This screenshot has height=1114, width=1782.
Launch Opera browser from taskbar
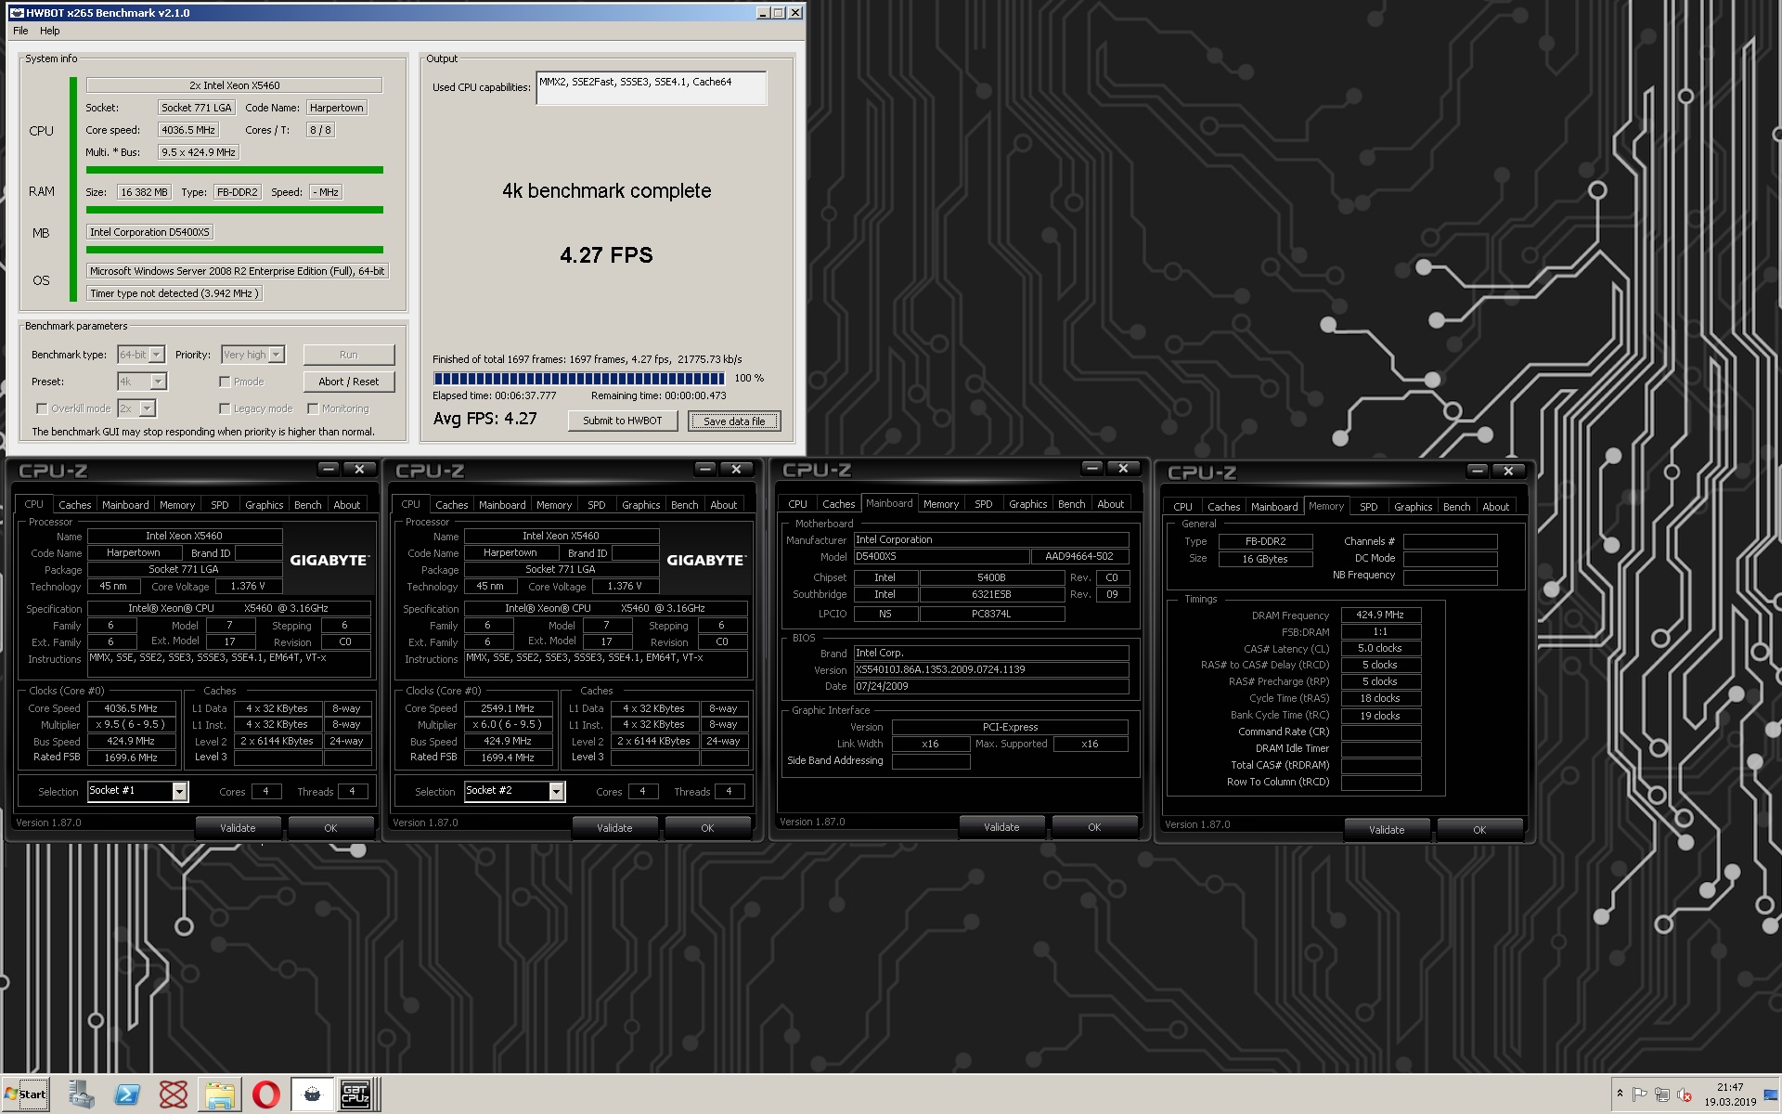(x=266, y=1095)
